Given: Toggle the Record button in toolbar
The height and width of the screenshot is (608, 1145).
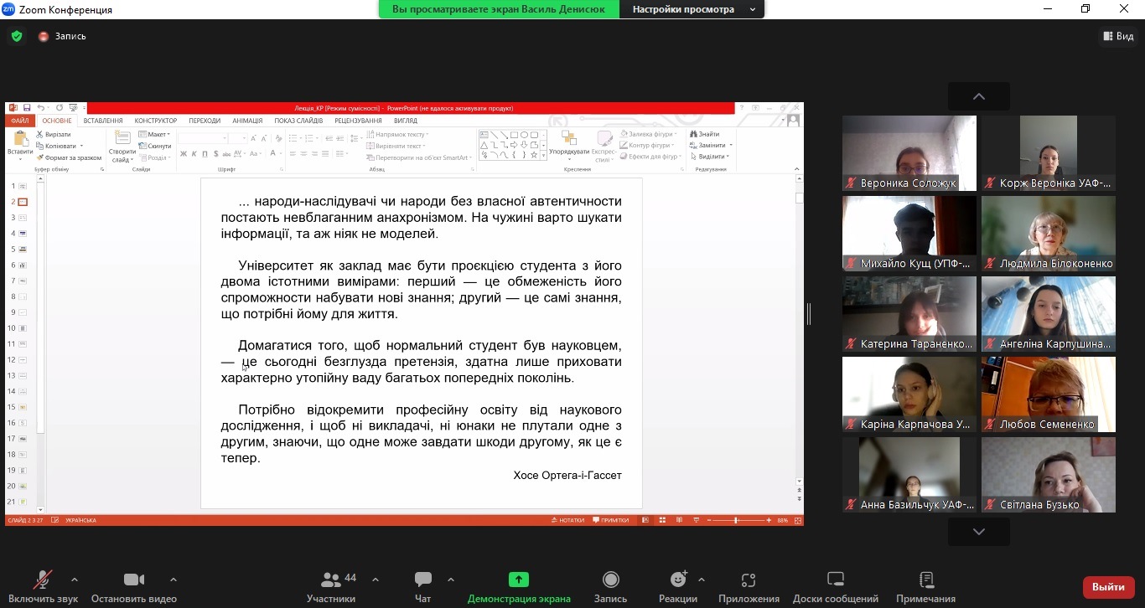Looking at the screenshot, I should tap(610, 580).
